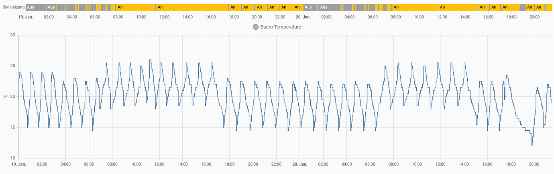This screenshot has height=174, width=554.
Task: Select the An segment starting 08:00 on 20 Jan
Action: [415, 7]
